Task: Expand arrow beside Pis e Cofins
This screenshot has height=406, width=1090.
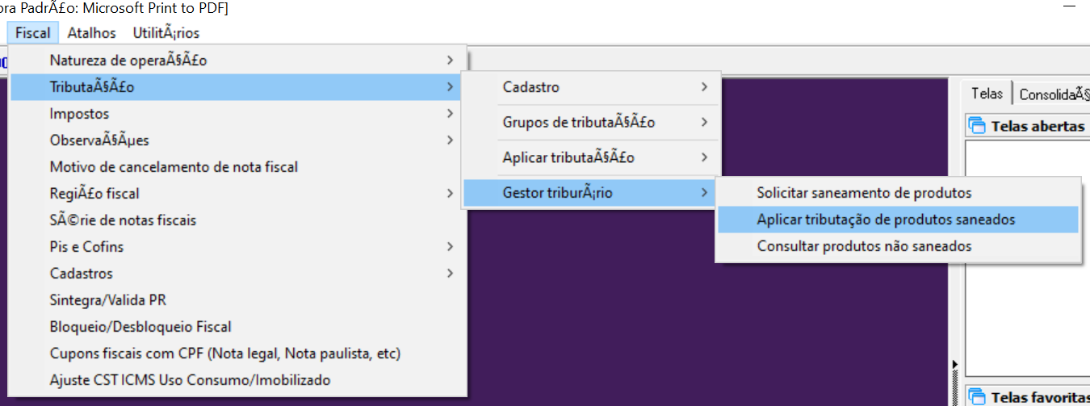Action: pos(450,246)
